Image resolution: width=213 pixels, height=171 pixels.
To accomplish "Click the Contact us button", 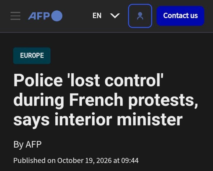I will [x=180, y=16].
